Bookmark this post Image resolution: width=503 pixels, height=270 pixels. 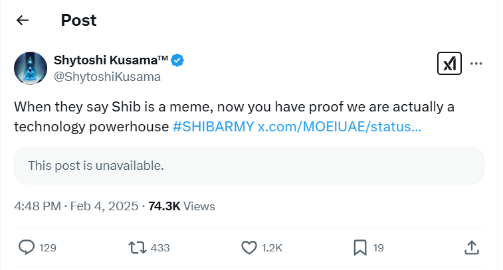[x=359, y=247]
